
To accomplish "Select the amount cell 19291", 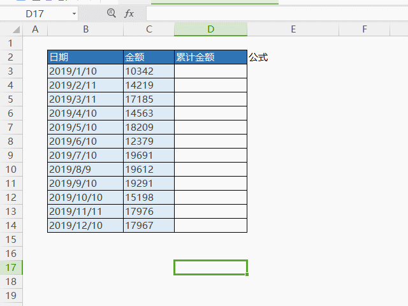I will (149, 184).
